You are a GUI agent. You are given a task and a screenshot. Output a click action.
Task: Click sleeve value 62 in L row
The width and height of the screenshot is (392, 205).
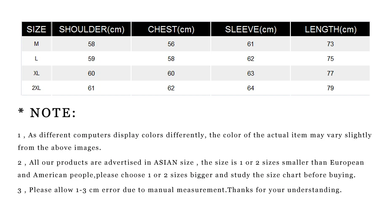click(x=250, y=58)
